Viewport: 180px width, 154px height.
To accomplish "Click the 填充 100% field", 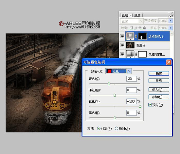I will tap(163, 28).
